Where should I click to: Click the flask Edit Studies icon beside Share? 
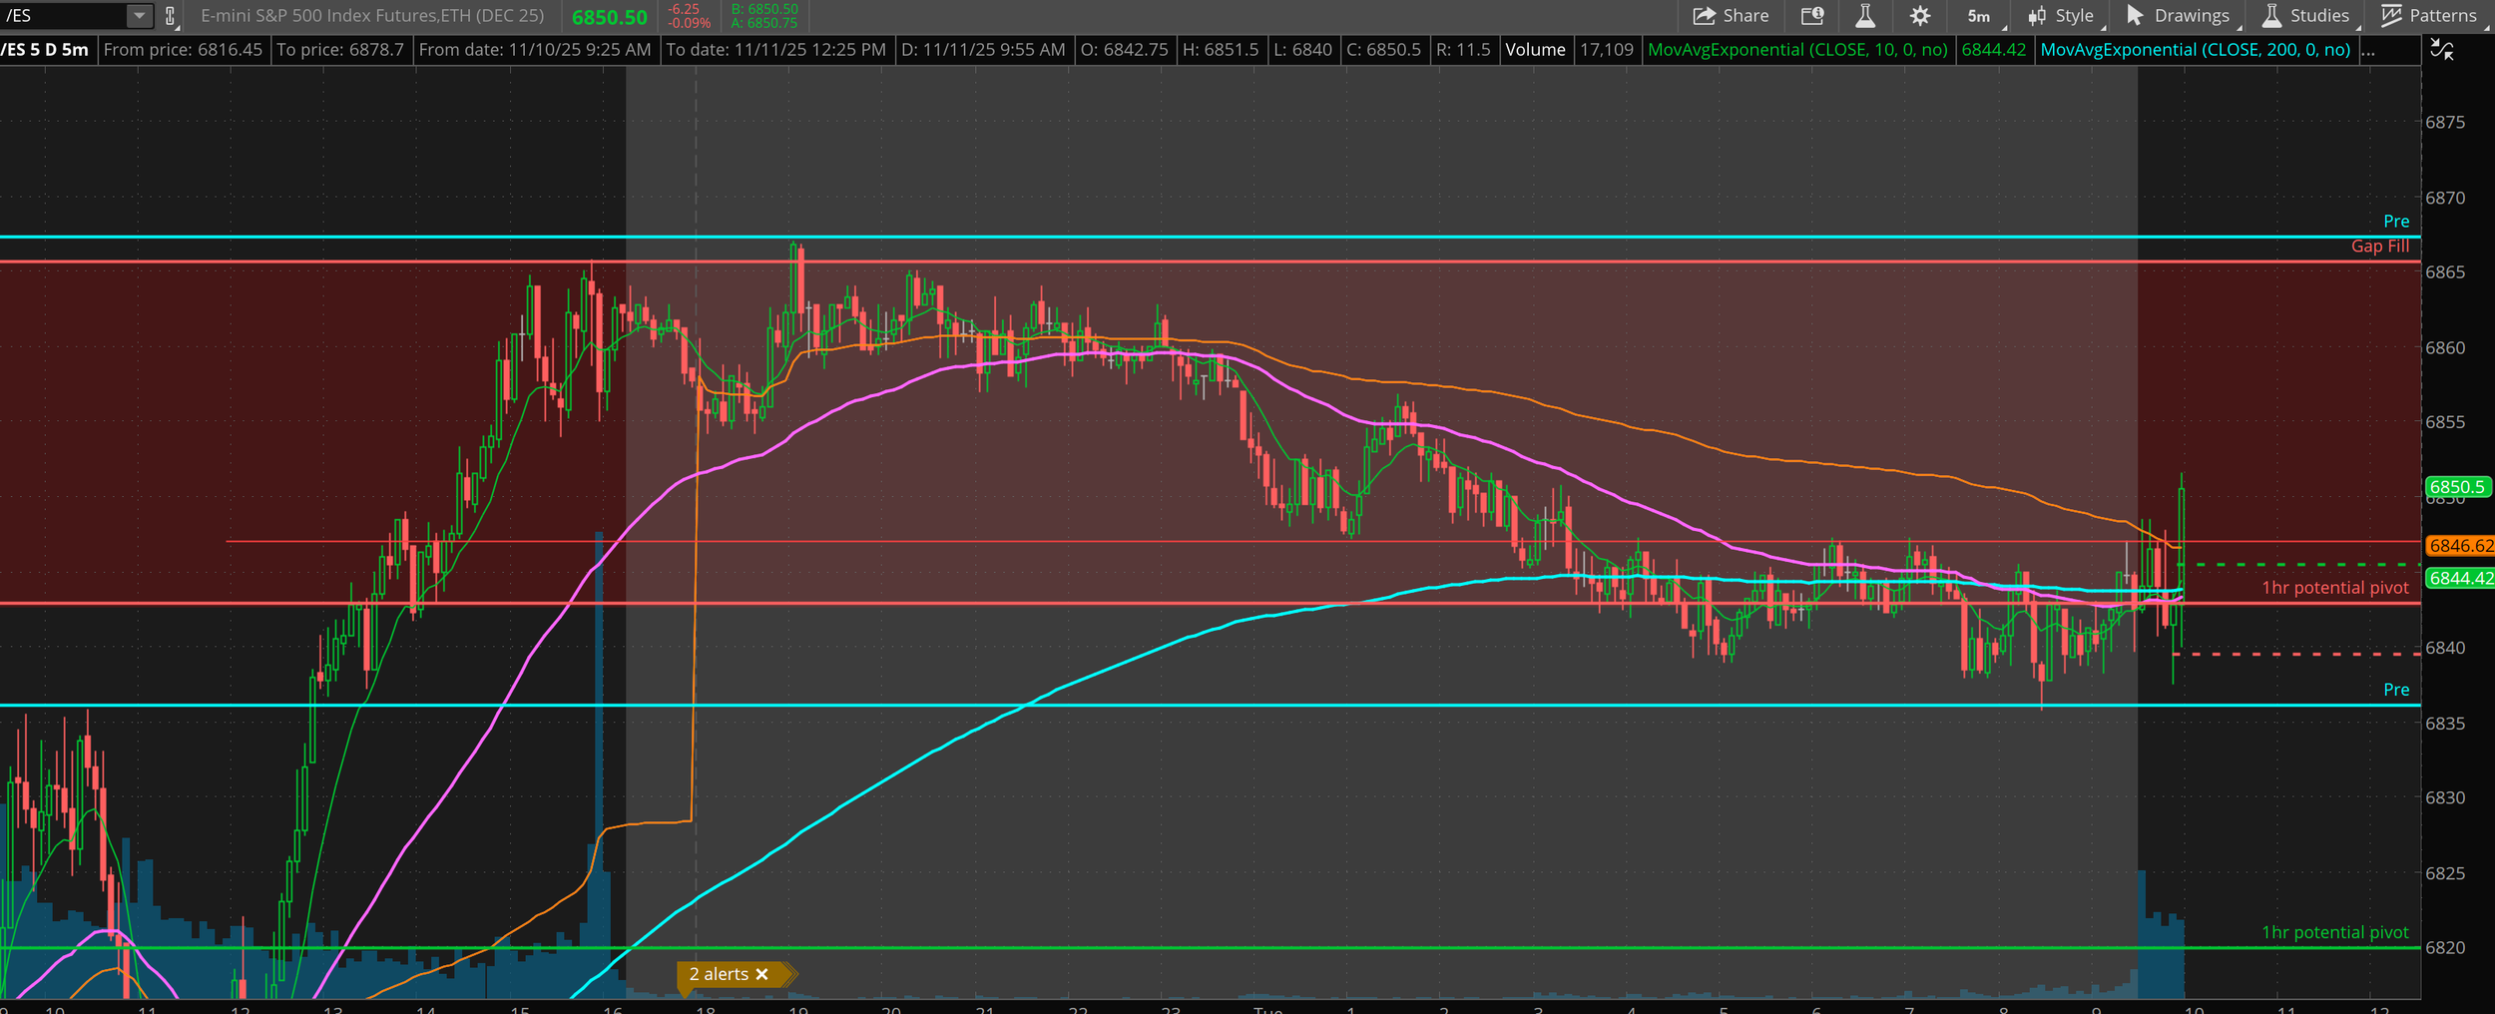coord(1865,15)
